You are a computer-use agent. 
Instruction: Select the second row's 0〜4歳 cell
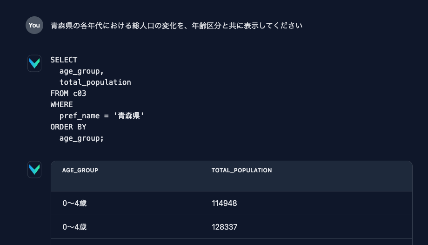coord(74,227)
